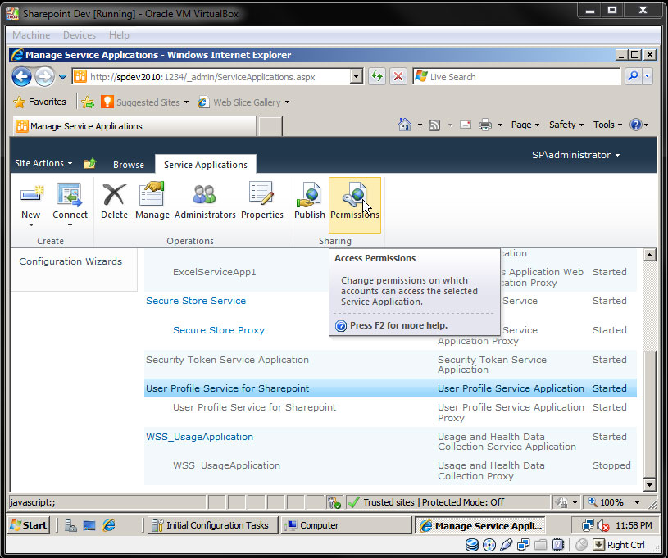Open Suggested Sites favorites link
668x558 pixels.
[145, 102]
